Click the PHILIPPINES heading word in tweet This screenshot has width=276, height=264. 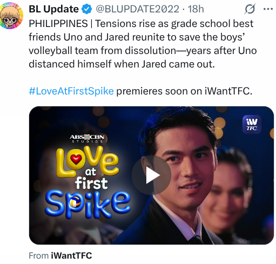click(x=58, y=24)
